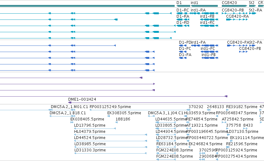This screenshot has height=161, width=264.
Task: Click the EK038405.5prime EST
Action: pos(87,119)
